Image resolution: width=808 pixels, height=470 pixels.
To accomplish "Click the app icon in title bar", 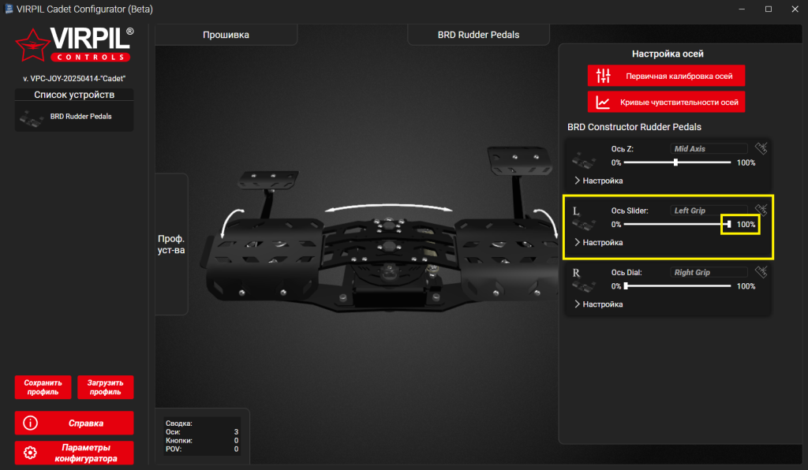I will 9,9.
